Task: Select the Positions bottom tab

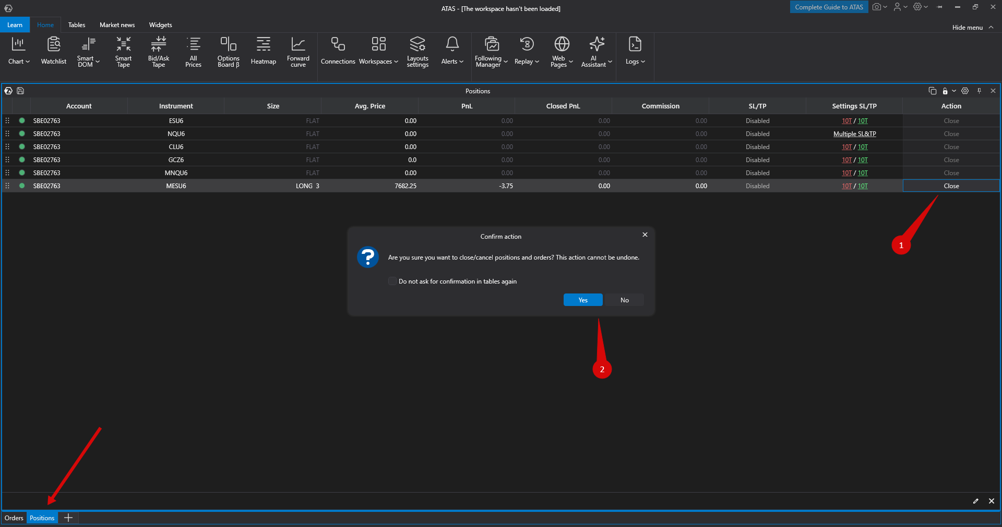Action: [x=42, y=518]
